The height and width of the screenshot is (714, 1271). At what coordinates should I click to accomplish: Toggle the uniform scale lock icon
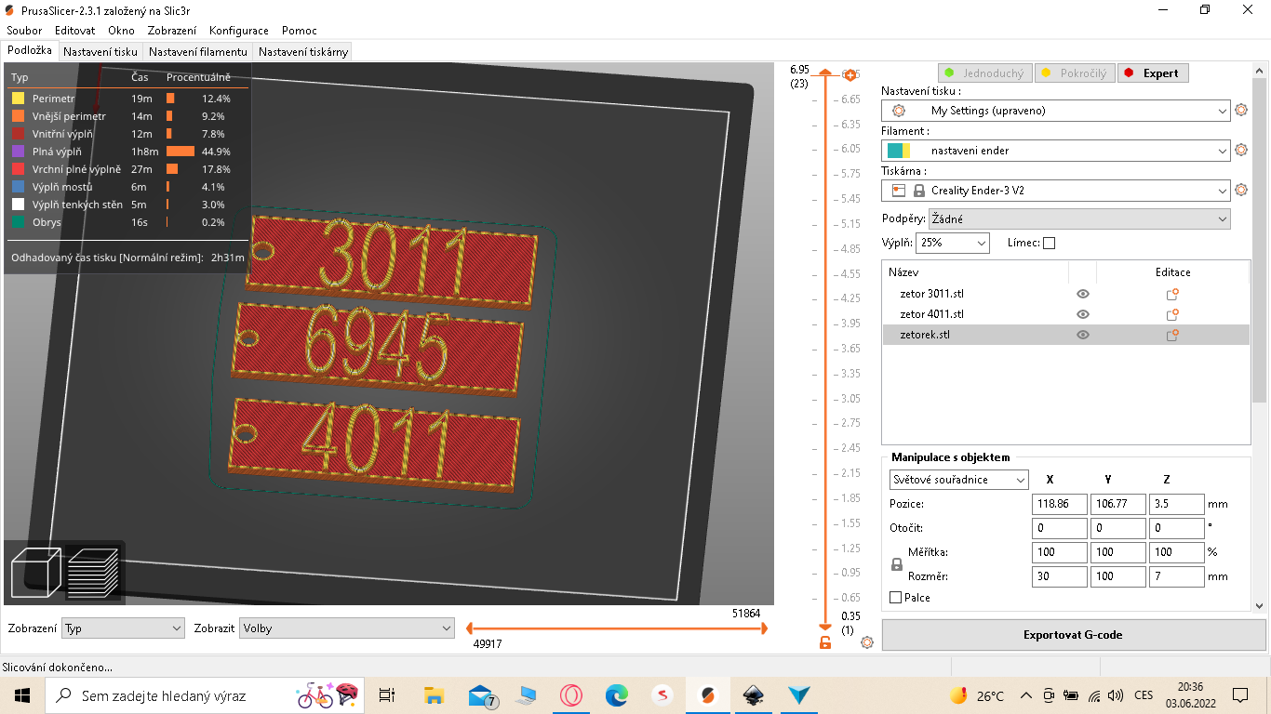pos(897,564)
